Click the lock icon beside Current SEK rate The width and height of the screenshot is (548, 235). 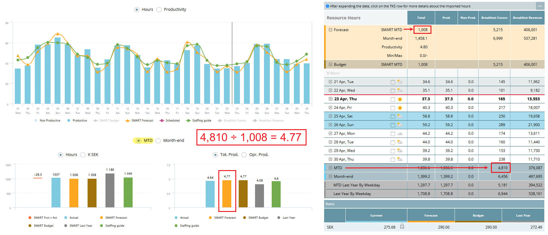point(402,226)
